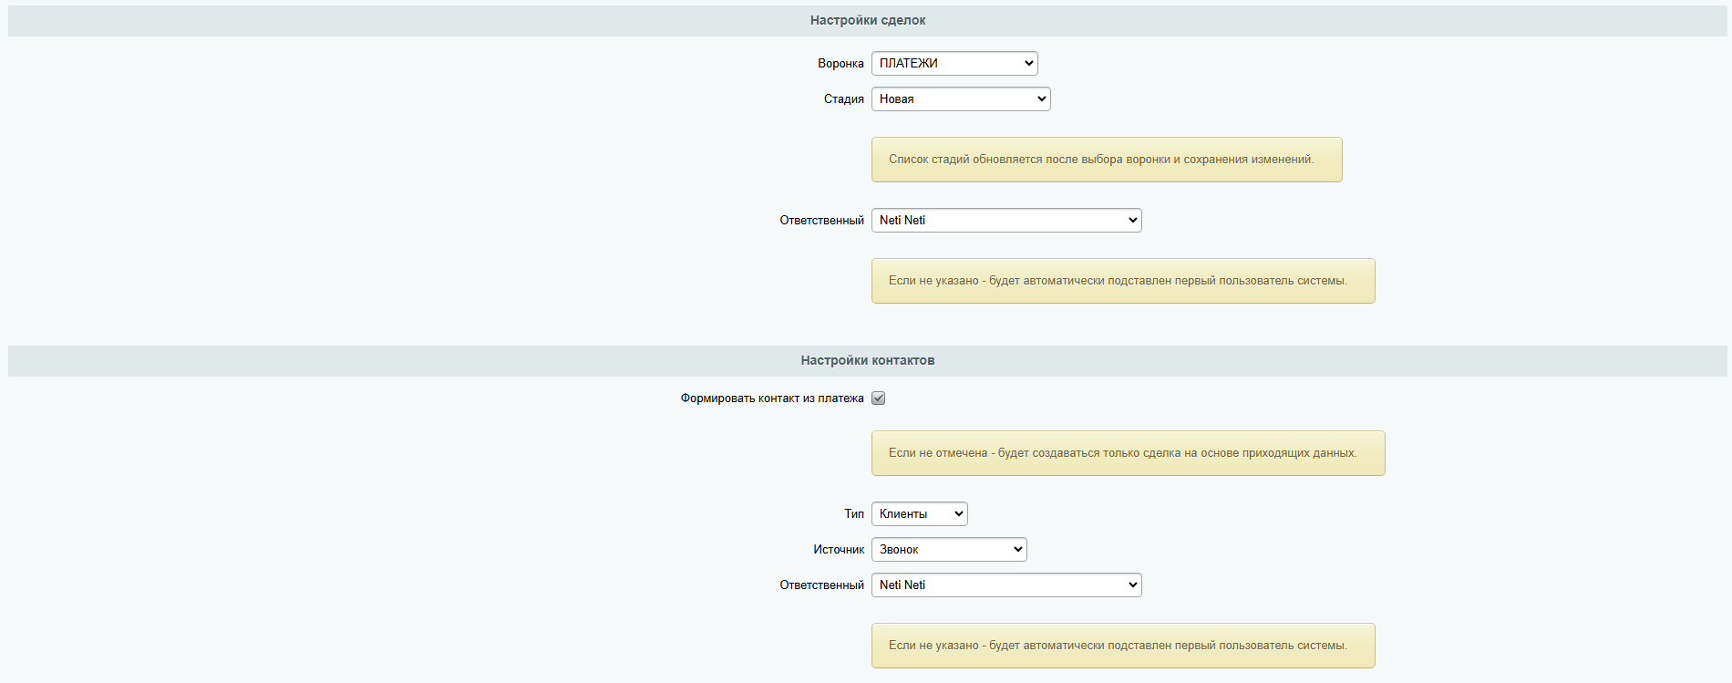Click the Тип field label
This screenshot has width=1732, height=683.
(853, 513)
